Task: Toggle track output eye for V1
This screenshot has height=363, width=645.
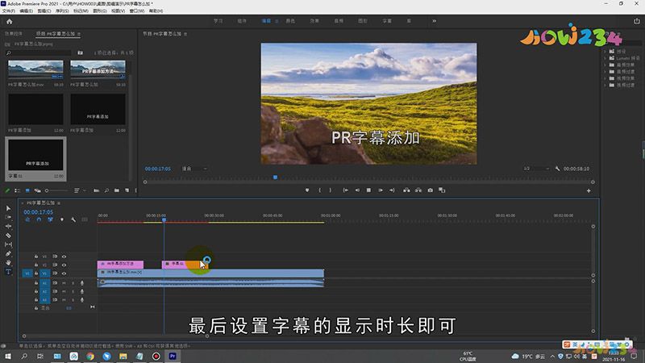Action: pyautogui.click(x=64, y=273)
